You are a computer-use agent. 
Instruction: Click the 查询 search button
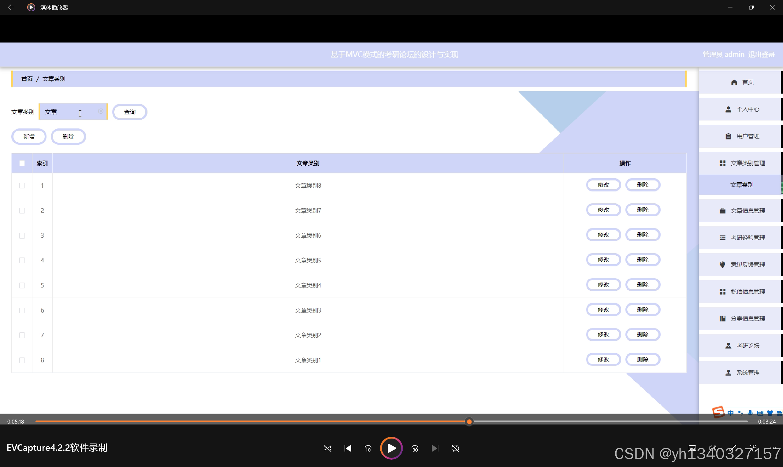[129, 112]
